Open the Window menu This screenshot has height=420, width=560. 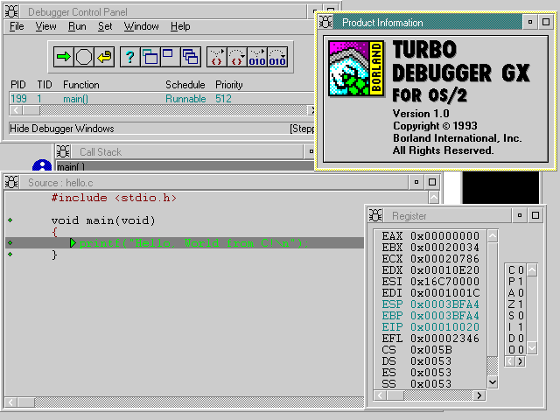pos(142,26)
